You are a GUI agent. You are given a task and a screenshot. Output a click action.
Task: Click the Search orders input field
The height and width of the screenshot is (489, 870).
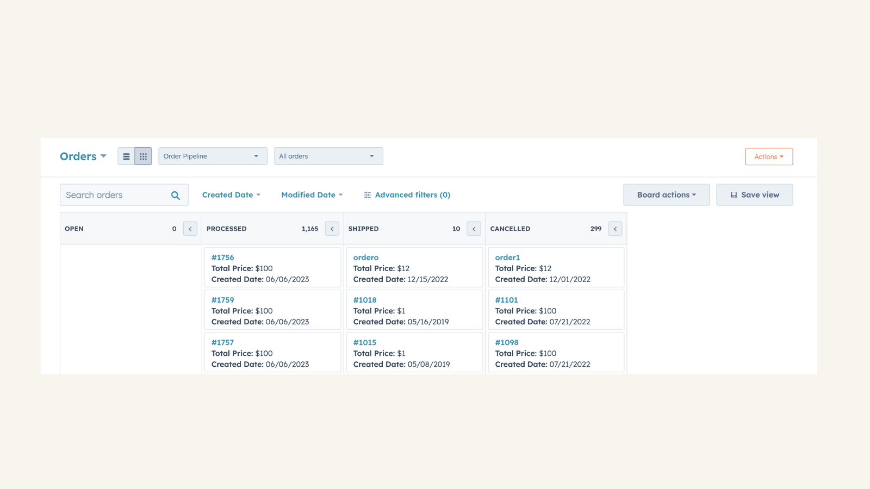tap(114, 195)
